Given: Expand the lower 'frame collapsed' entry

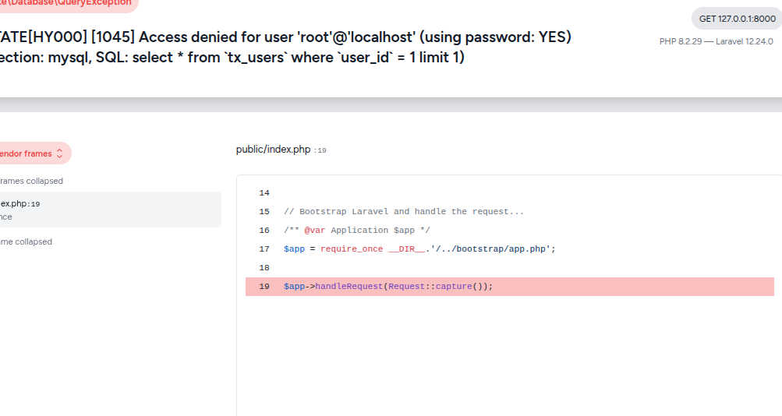Looking at the screenshot, I should [27, 241].
